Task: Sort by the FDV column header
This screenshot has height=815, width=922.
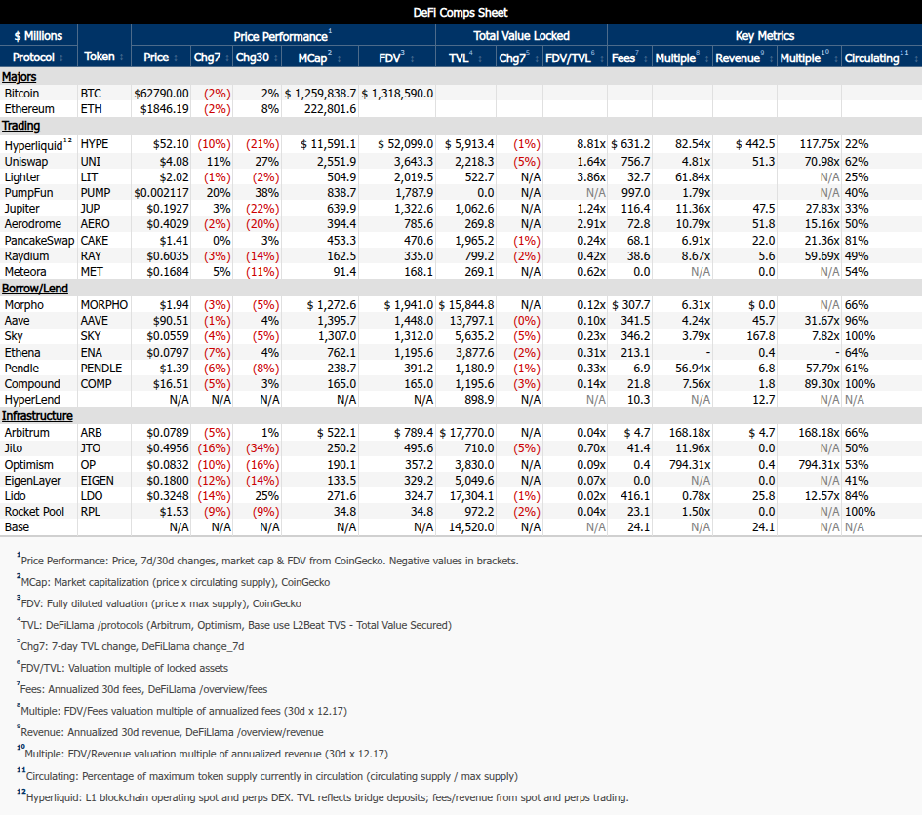Action: point(397,58)
